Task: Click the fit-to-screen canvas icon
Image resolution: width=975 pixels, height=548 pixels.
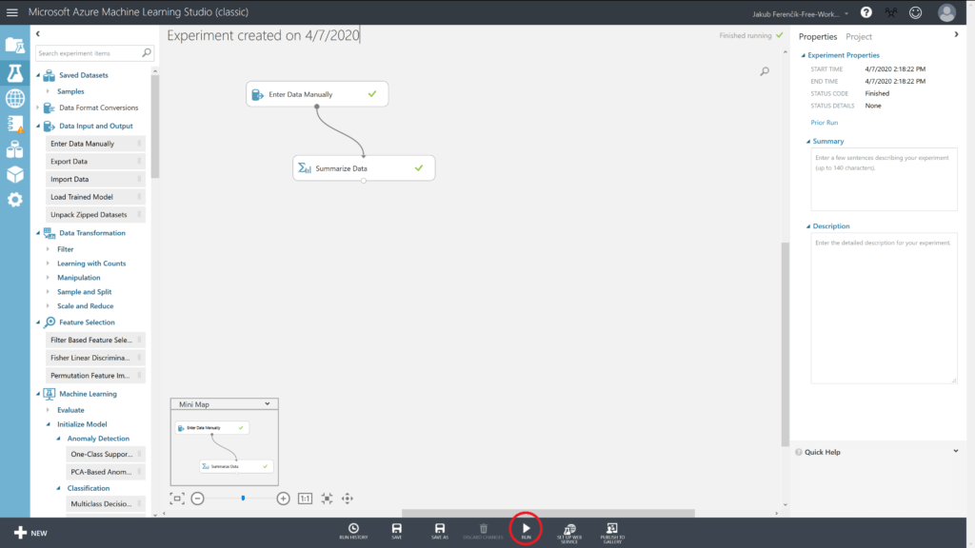Action: (176, 499)
